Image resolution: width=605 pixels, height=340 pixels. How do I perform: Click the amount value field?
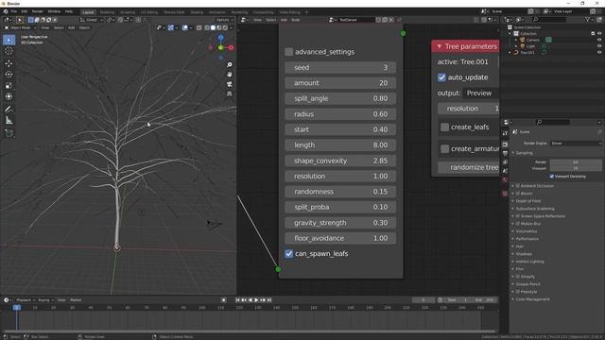click(340, 83)
